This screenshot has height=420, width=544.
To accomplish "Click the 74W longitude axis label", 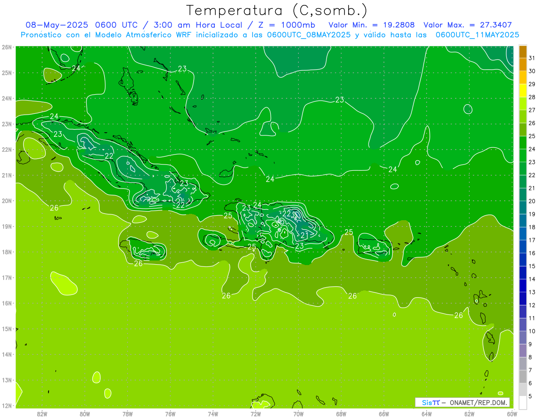I will (213, 414).
